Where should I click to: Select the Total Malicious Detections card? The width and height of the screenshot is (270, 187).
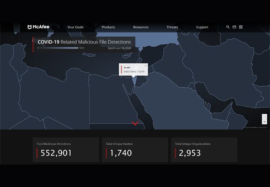pyautogui.click(x=66, y=150)
